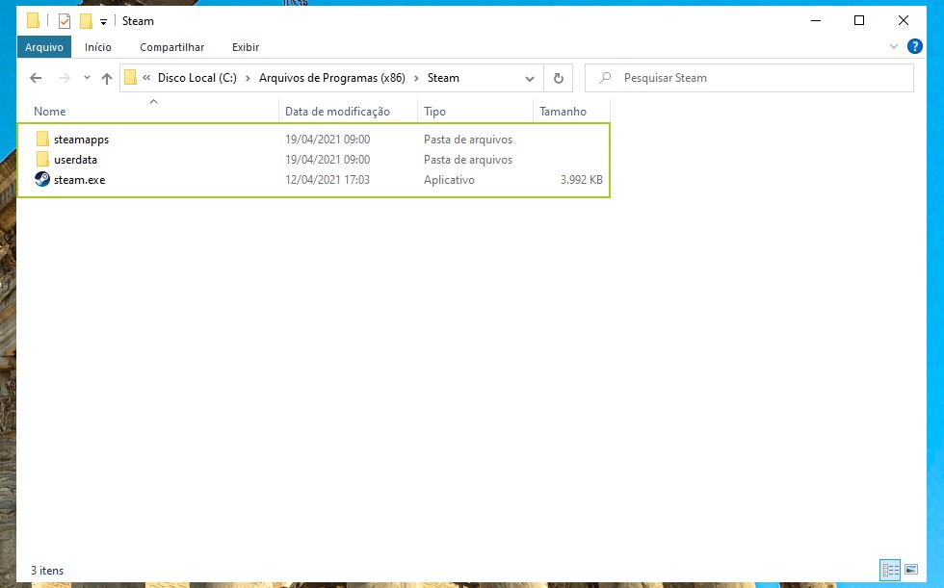Click the refresh button in address bar
Screen dimensions: 944x588
click(x=558, y=78)
